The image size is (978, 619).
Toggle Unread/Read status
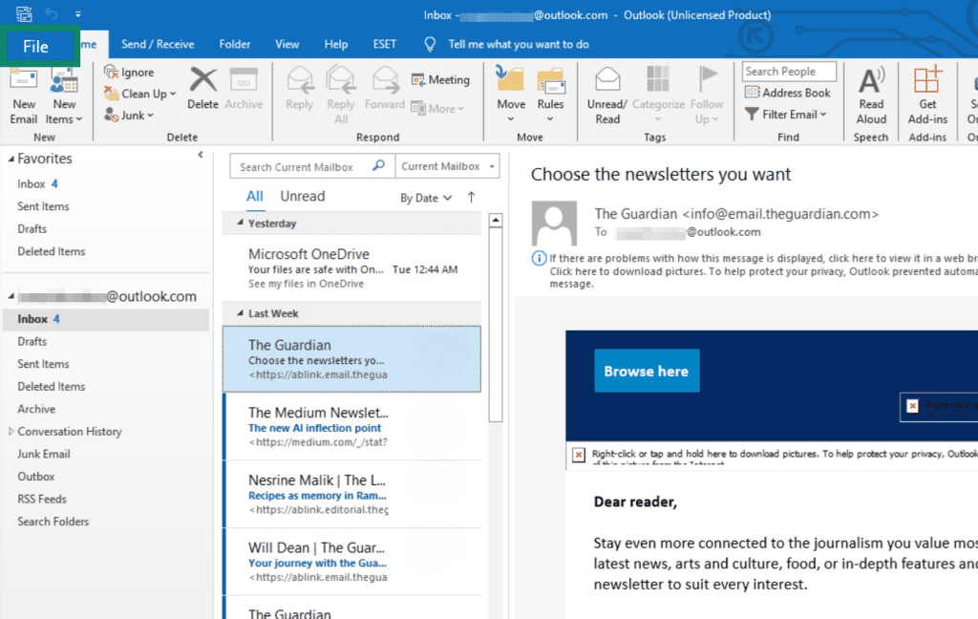[606, 95]
